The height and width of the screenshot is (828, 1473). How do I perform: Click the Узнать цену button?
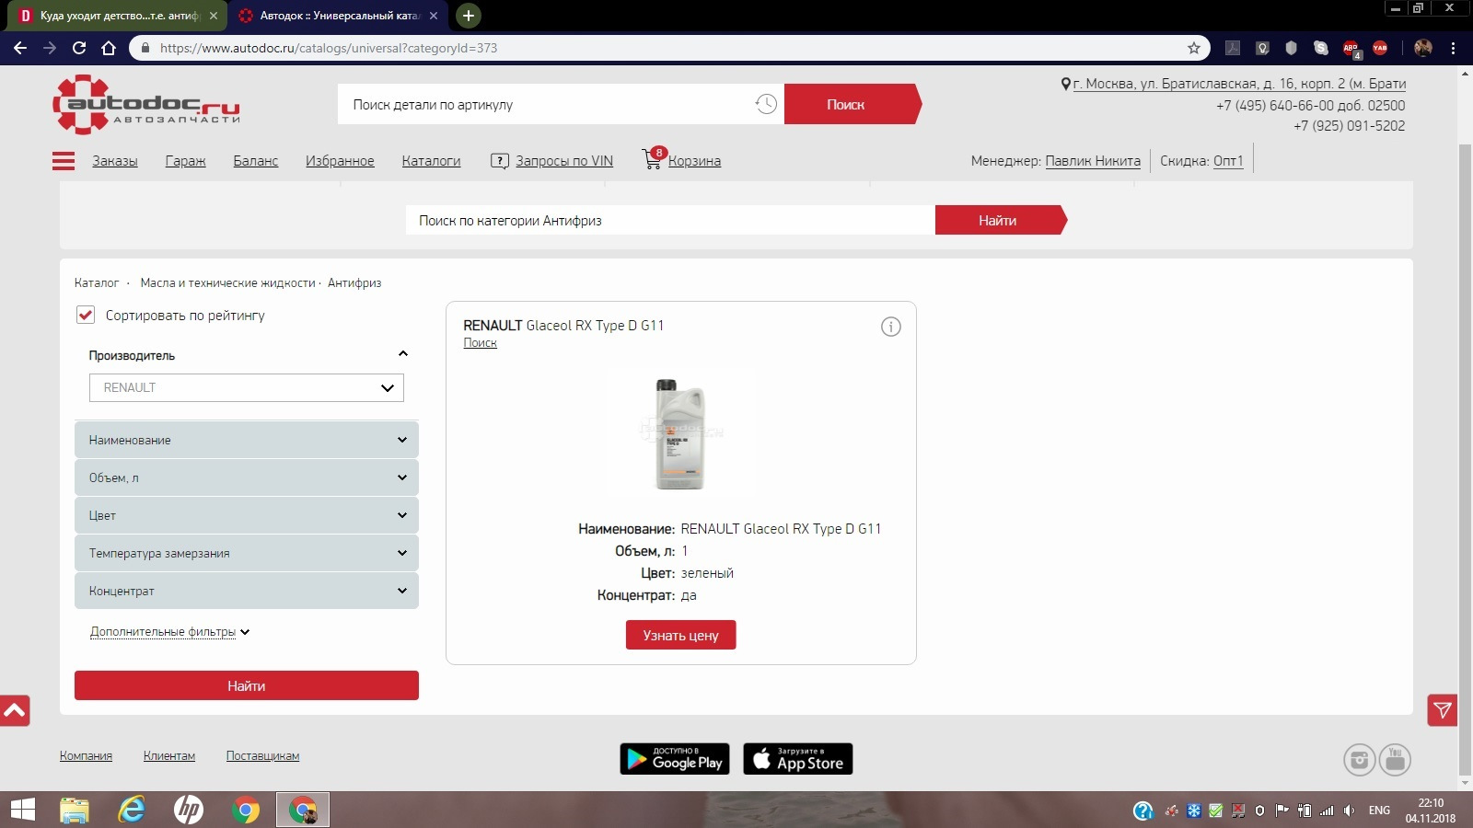[680, 635]
